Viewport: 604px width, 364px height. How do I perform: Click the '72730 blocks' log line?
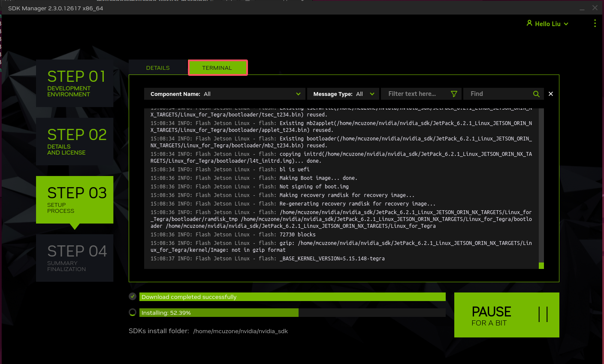233,235
